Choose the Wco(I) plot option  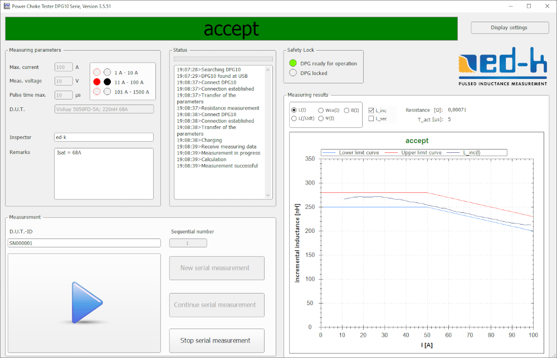pos(321,111)
